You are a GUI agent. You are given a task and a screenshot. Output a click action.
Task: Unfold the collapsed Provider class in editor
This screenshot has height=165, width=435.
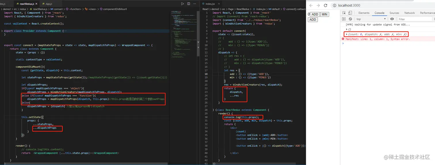click(x=2, y=31)
